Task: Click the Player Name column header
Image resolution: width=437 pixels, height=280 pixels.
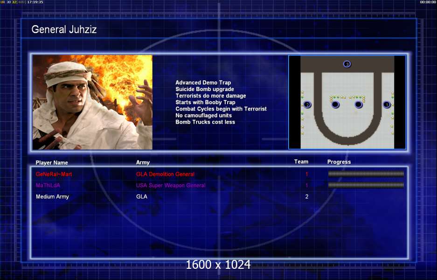Action: coord(52,163)
